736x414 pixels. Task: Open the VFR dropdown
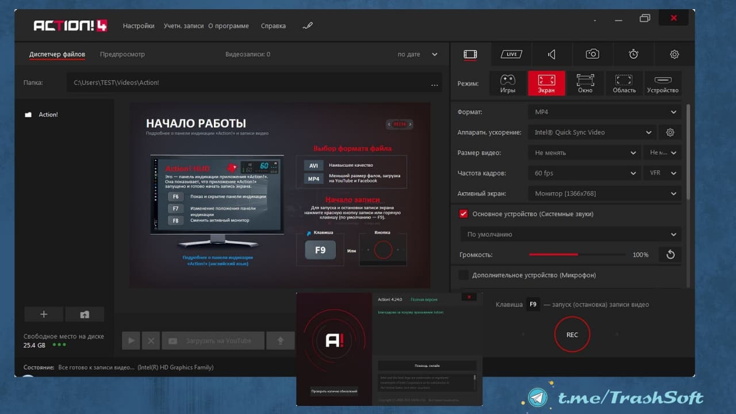click(x=663, y=173)
